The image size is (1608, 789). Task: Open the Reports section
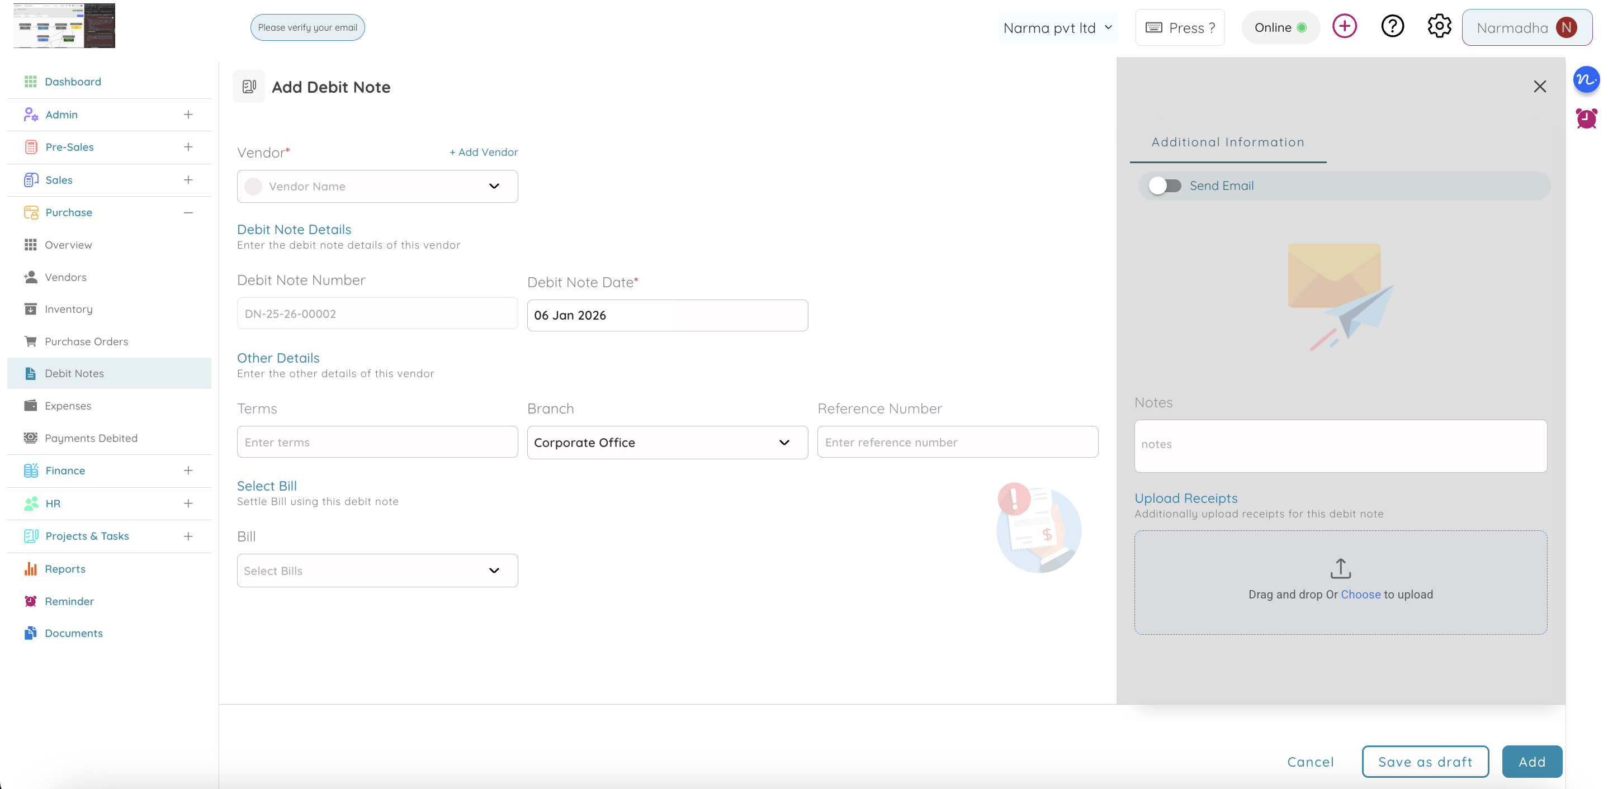click(x=65, y=568)
